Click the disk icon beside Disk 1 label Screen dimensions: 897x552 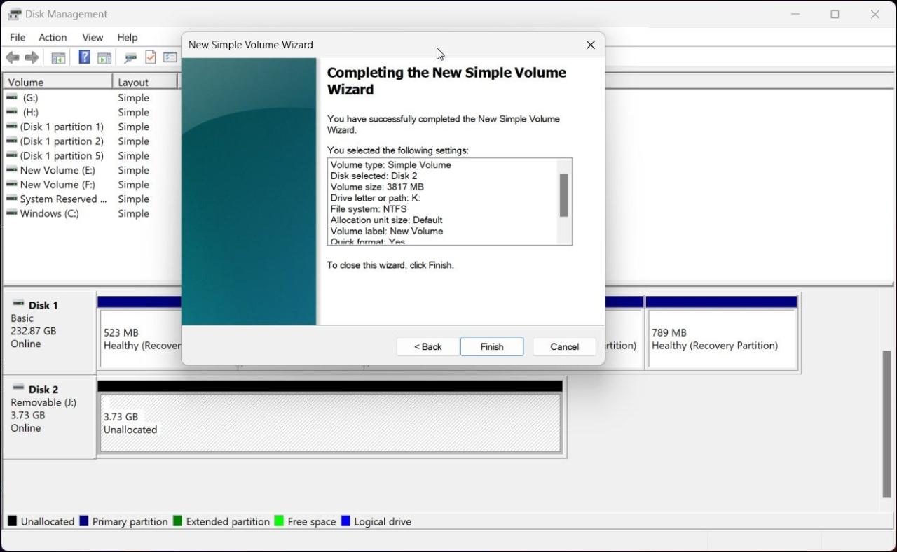18,304
